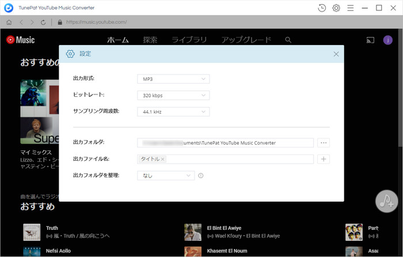Click the マイ ミックス title text
Image resolution: width=403 pixels, height=257 pixels.
[x=36, y=152]
